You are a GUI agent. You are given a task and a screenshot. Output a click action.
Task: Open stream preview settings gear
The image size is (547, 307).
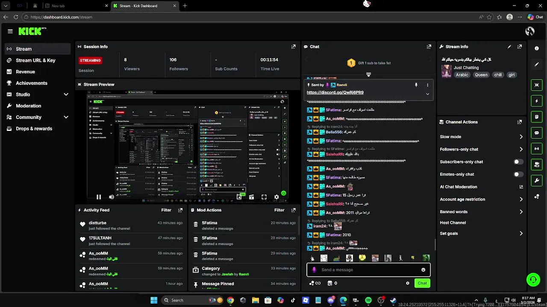point(276,197)
